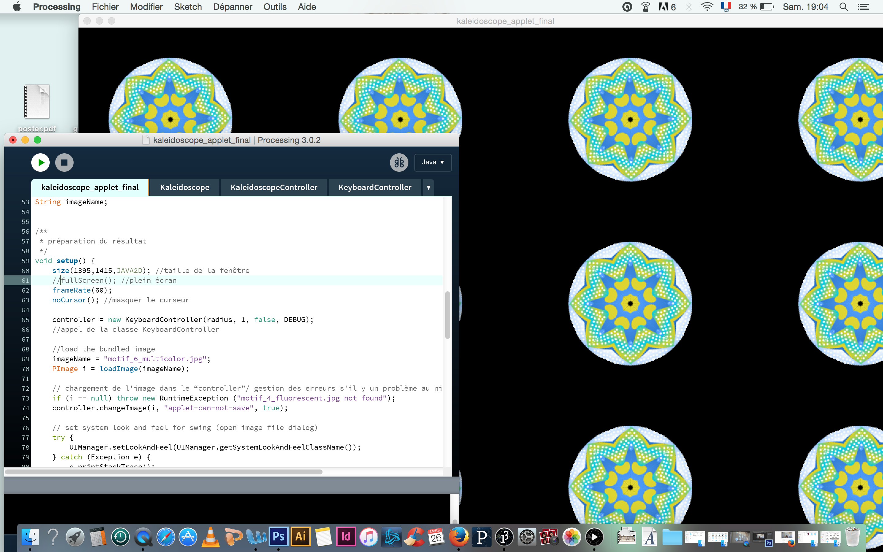Image resolution: width=883 pixels, height=552 pixels.
Task: Click the 32 % battery status indicator
Action: click(x=756, y=6)
